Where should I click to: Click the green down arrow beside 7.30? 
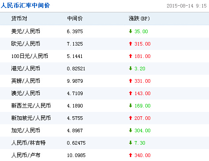[130, 143]
